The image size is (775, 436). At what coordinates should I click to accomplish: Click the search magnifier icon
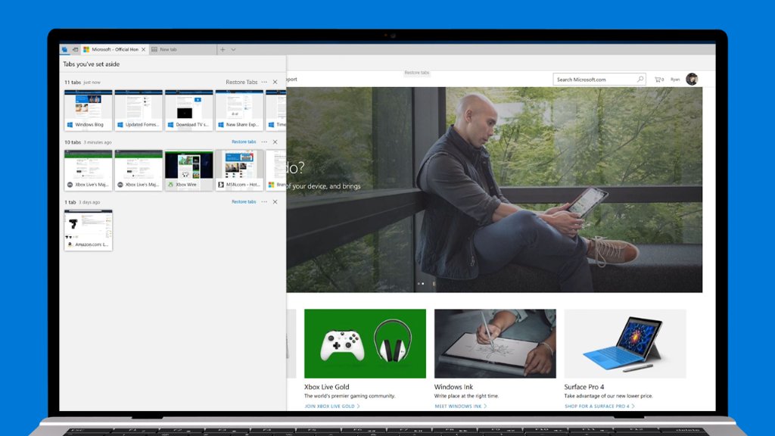(640, 79)
